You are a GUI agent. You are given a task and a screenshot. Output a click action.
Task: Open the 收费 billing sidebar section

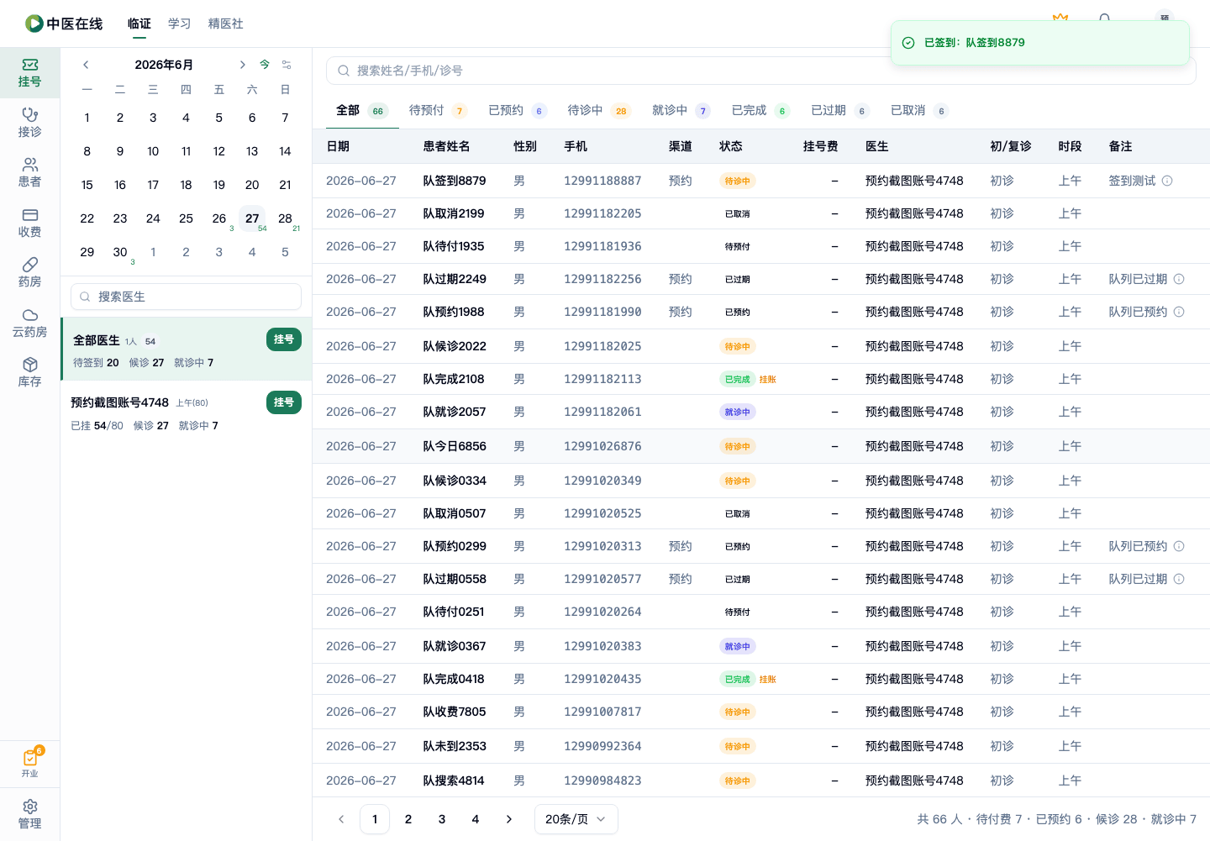(x=29, y=223)
